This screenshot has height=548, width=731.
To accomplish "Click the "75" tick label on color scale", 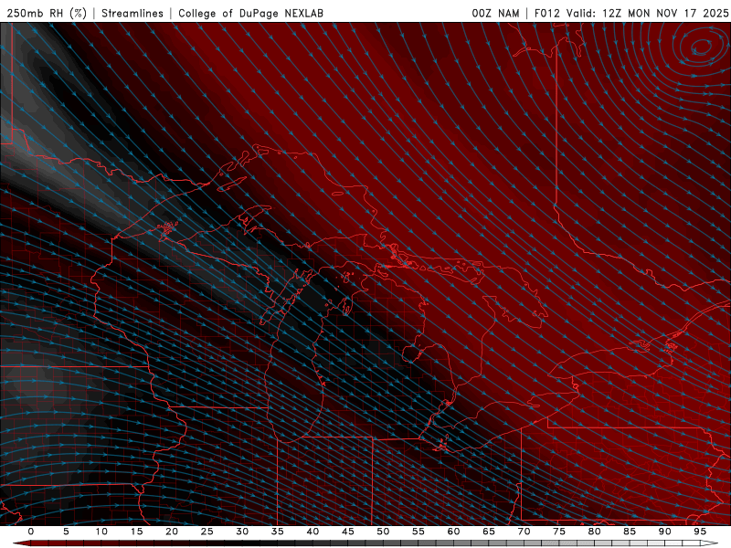I will (559, 532).
